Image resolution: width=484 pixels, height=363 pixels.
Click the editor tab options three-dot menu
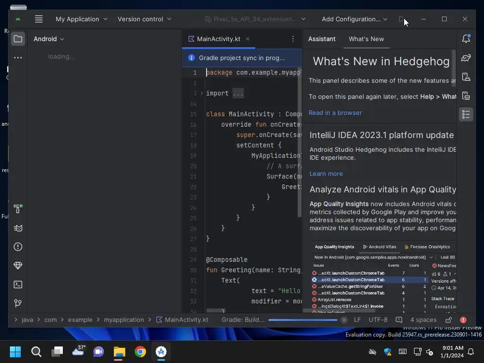coord(293,39)
